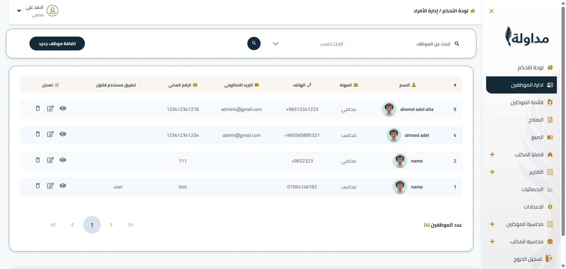
Task: Select ادارة الموظفين sidebar item
Action: click(x=521, y=85)
